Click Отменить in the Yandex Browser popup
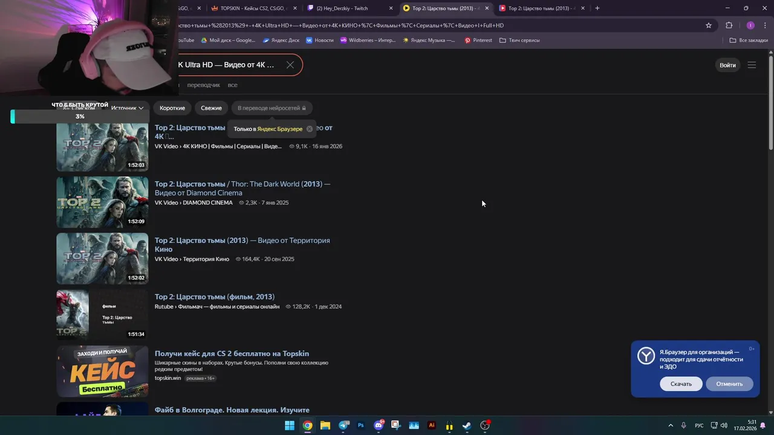Image resolution: width=774 pixels, height=435 pixels. pyautogui.click(x=729, y=384)
